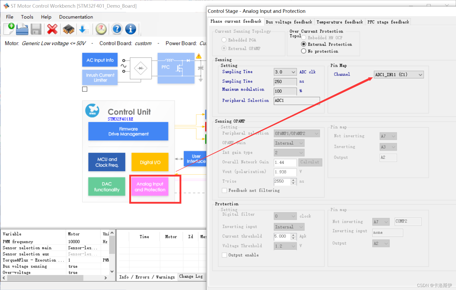
Task: Select Embedded HW OCP radio button
Action: [x=304, y=38]
